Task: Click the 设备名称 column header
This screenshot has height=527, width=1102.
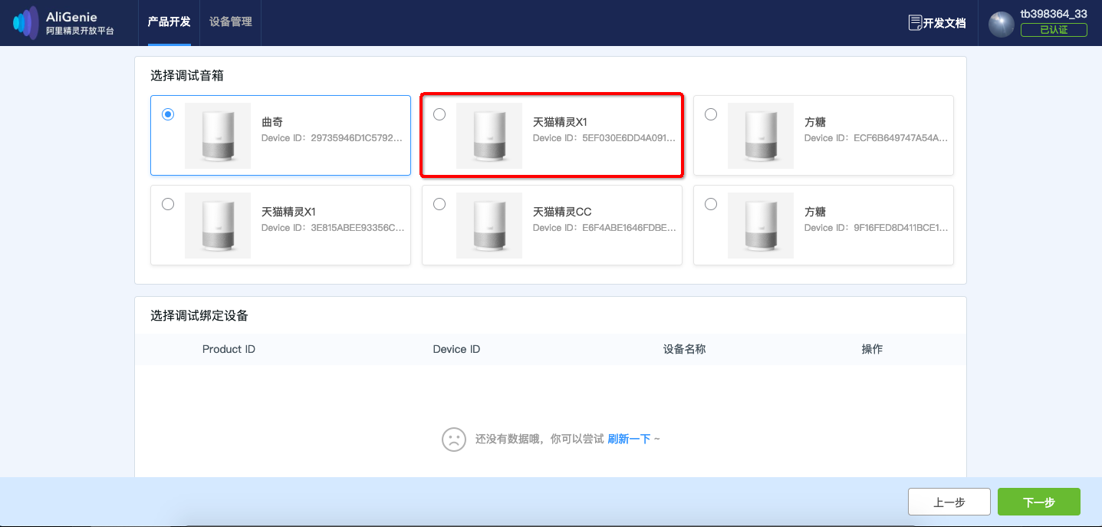Action: click(684, 349)
